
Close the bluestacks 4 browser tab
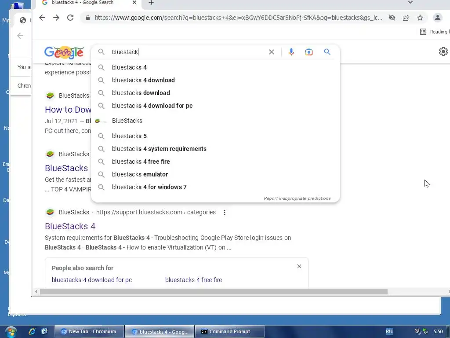click(134, 3)
